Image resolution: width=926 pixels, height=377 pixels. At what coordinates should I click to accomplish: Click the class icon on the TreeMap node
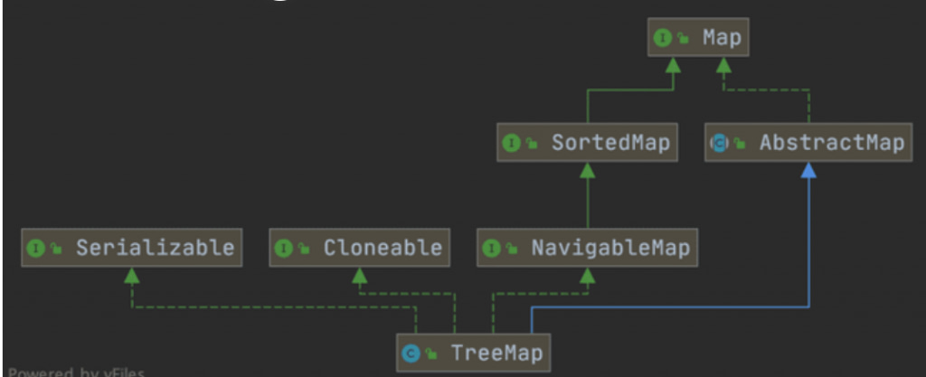411,353
